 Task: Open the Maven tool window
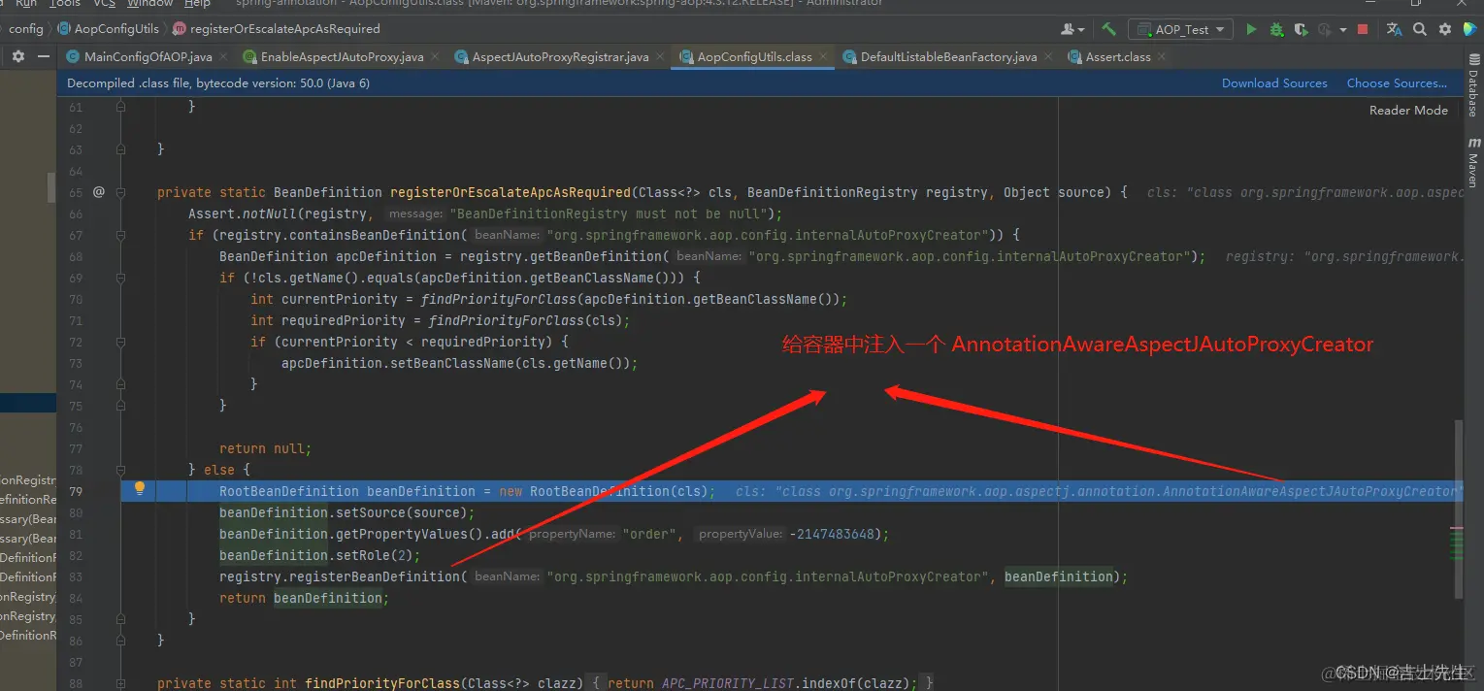[1473, 163]
